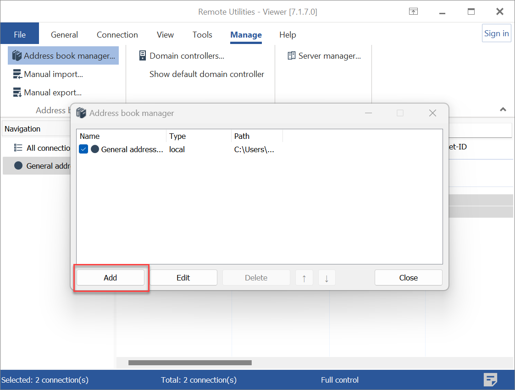Open Address book manager in ribbon

[x=64, y=56]
